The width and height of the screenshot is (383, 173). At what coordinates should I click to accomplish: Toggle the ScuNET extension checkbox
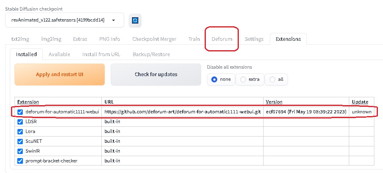pyautogui.click(x=20, y=141)
